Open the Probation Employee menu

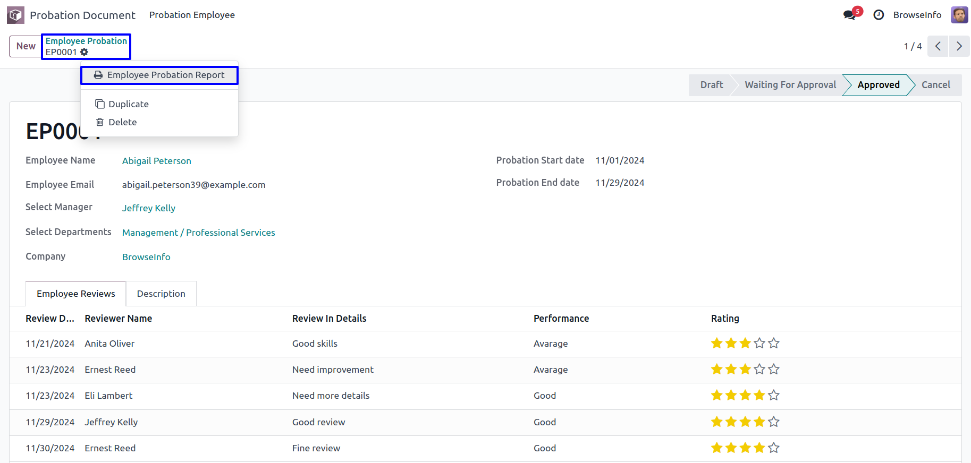click(x=192, y=15)
